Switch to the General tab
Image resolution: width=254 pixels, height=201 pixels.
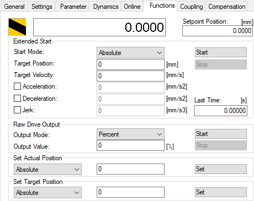(x=14, y=7)
